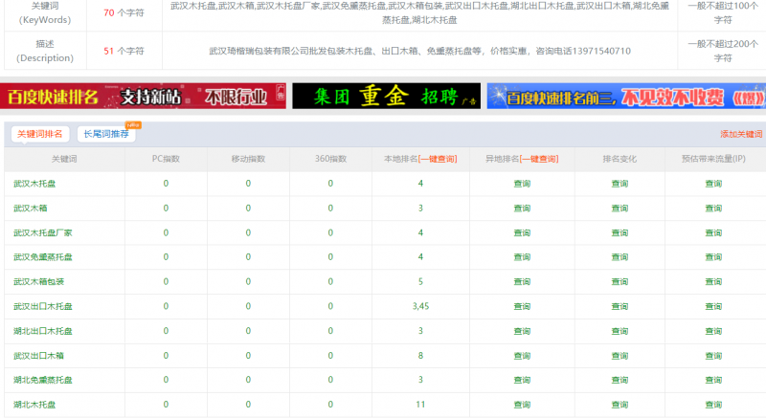Query 排名变化 for the 湖北免熏蒸托盘 row
This screenshot has width=766, height=418.
click(x=620, y=381)
